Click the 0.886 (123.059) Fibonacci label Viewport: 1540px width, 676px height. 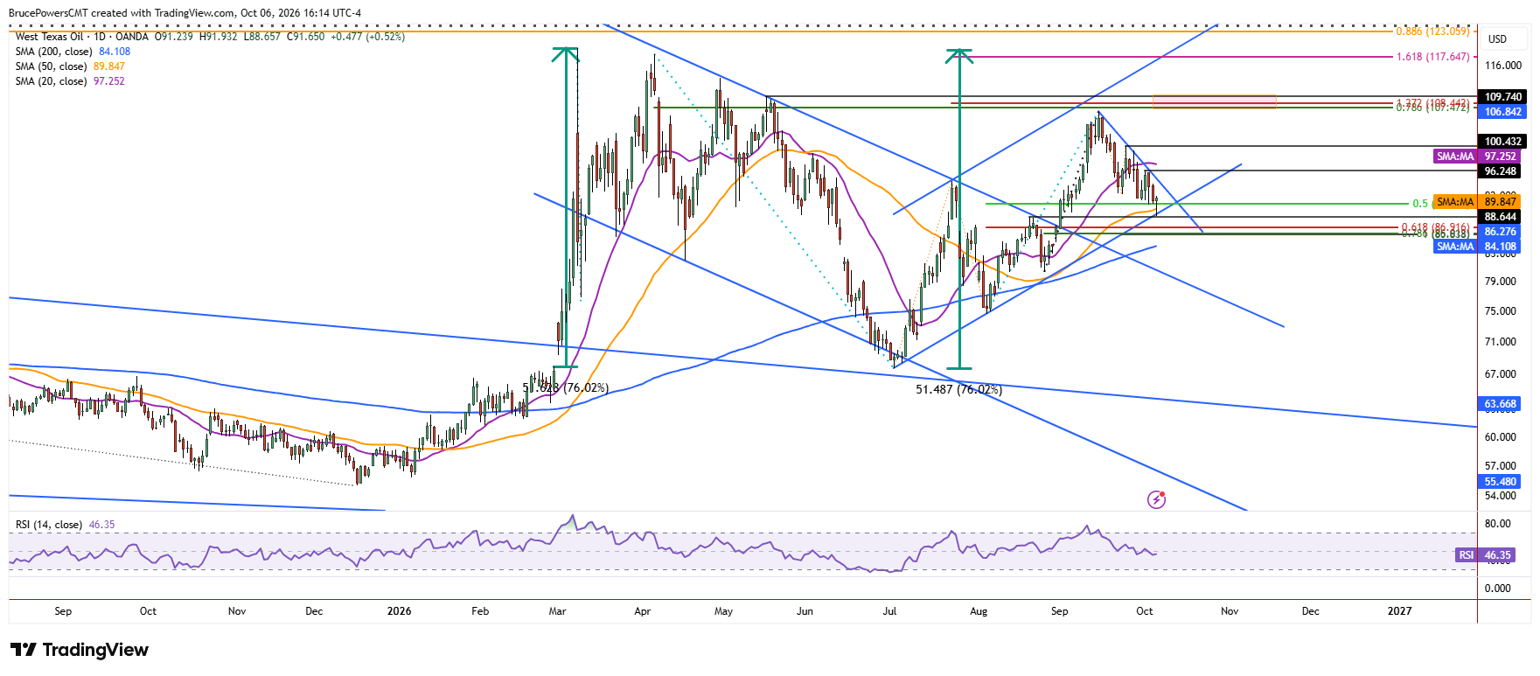(1432, 31)
